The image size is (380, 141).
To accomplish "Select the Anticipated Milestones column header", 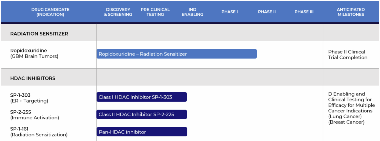I will tap(351, 12).
